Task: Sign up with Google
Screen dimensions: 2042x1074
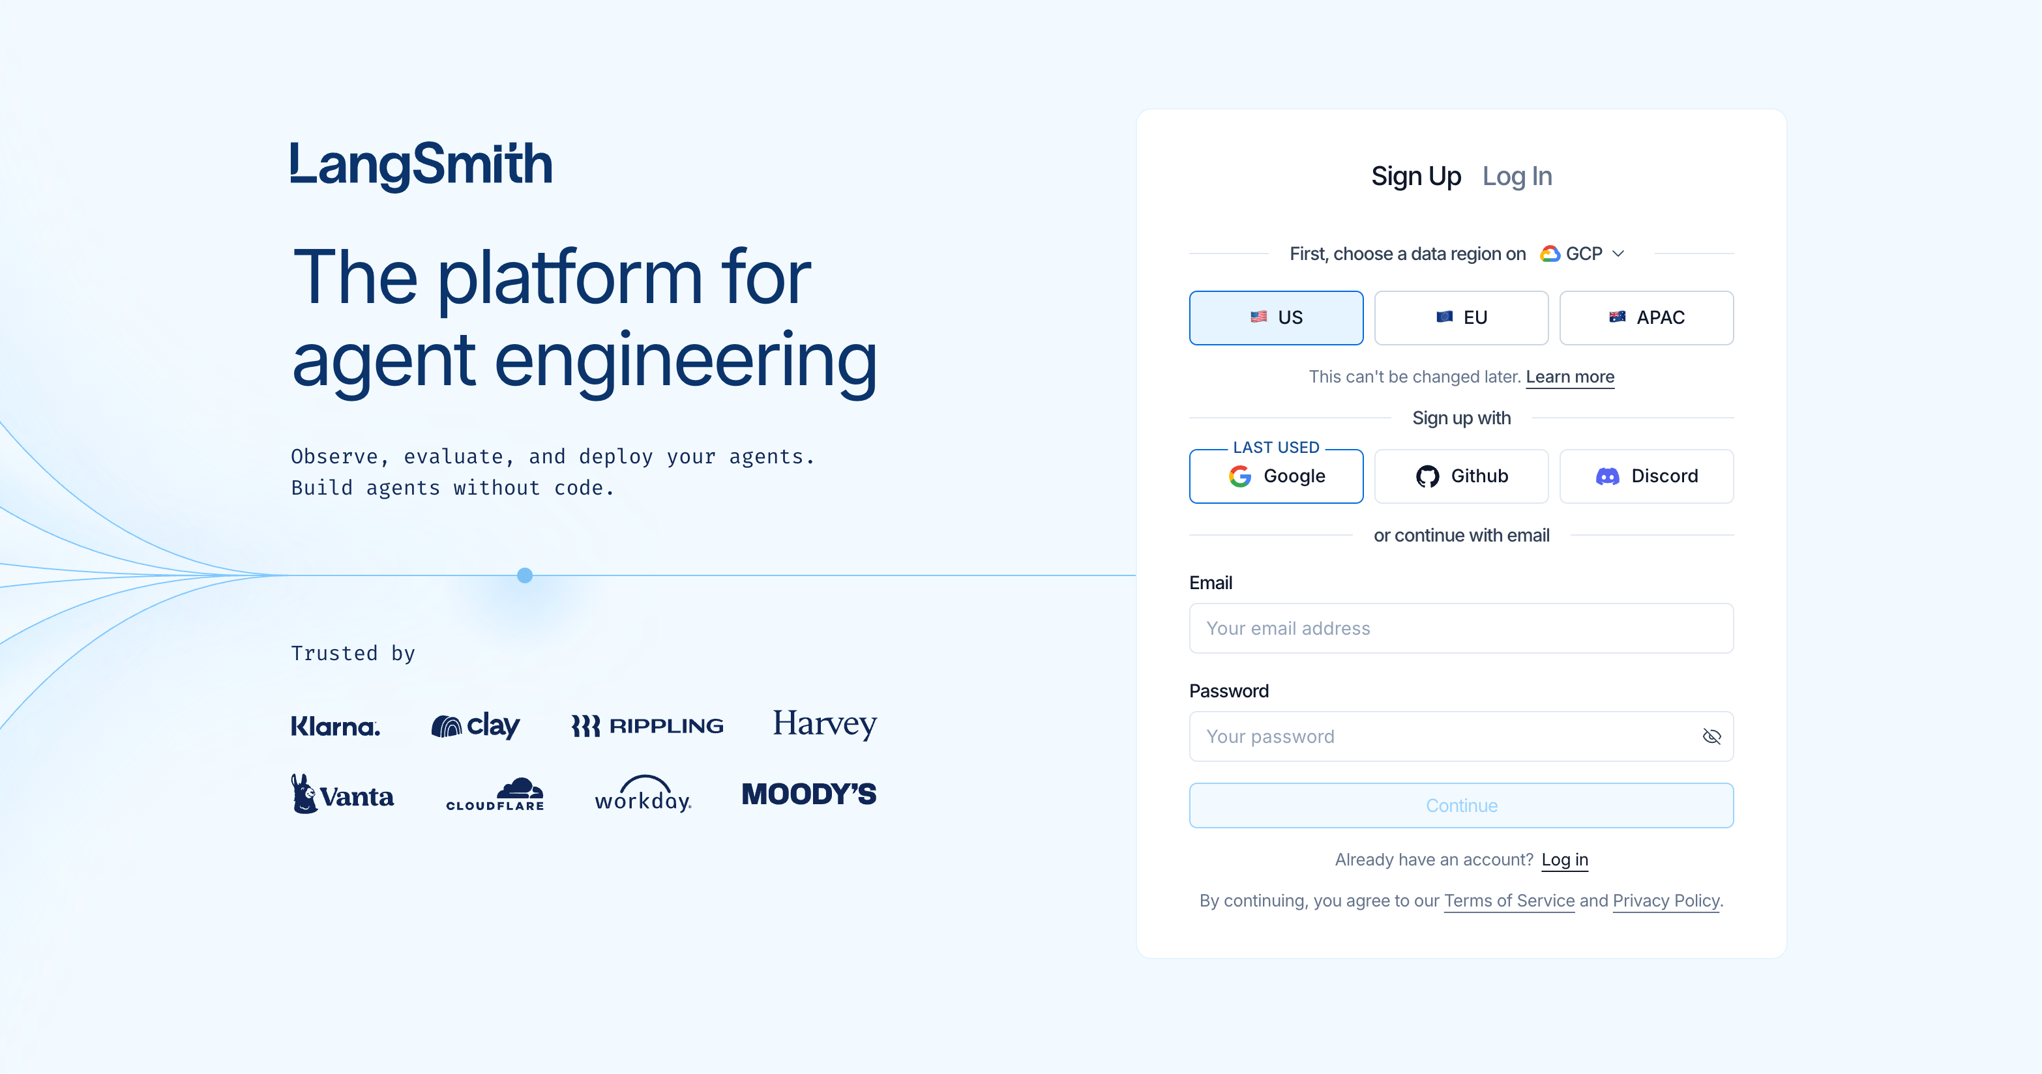Action: [1277, 476]
